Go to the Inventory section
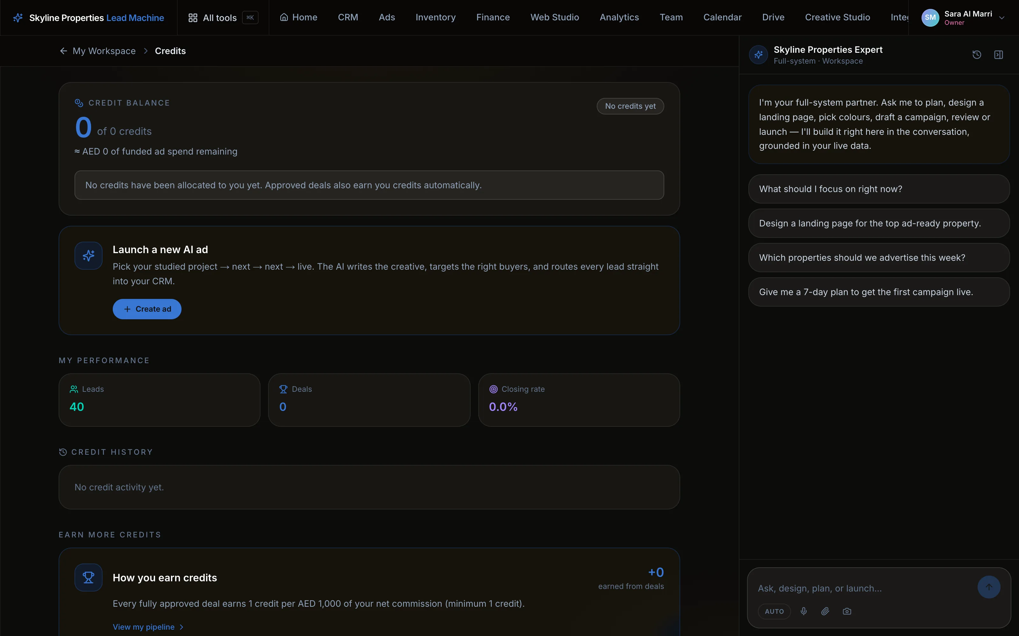Screen dimensions: 1019x636 coord(435,17)
